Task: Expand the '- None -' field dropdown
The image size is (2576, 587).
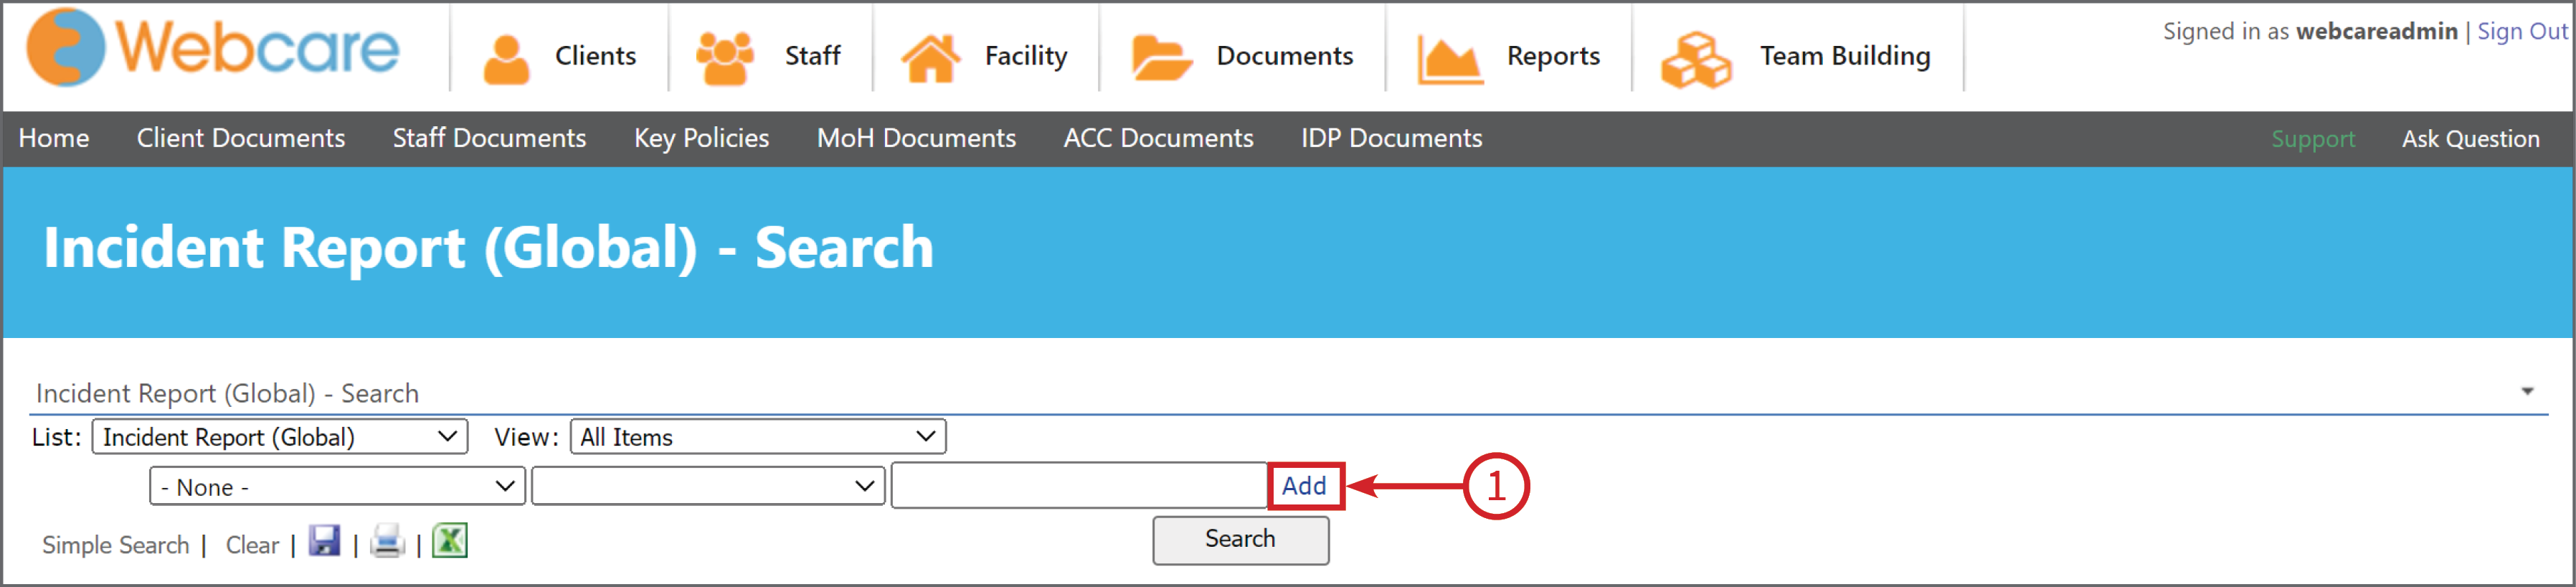Action: tap(337, 487)
